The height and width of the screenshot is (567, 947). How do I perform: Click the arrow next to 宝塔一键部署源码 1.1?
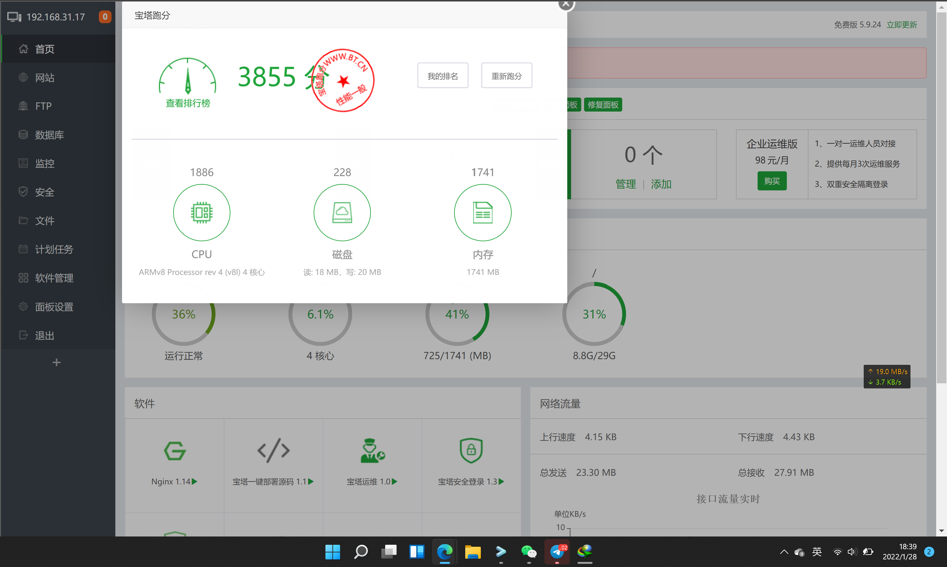click(311, 482)
